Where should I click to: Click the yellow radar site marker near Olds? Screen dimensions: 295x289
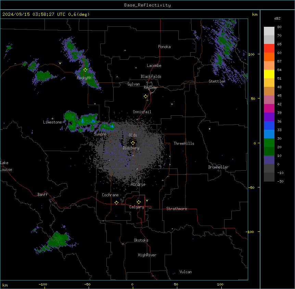[133, 143]
